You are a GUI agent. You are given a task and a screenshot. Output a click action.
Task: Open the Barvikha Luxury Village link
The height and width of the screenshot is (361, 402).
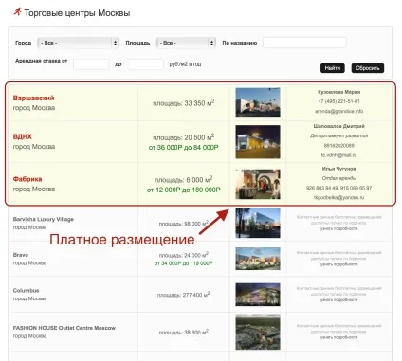tap(44, 219)
